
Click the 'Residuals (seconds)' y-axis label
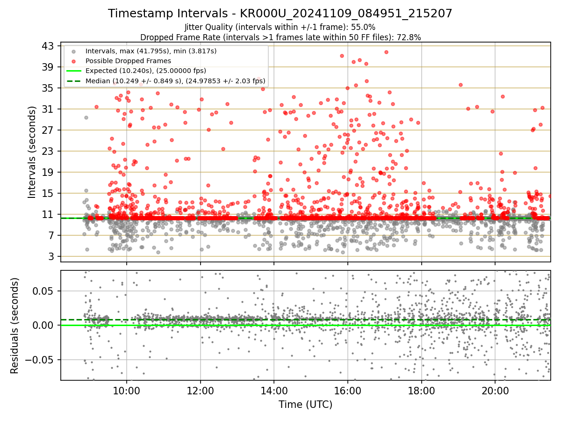tap(14, 326)
